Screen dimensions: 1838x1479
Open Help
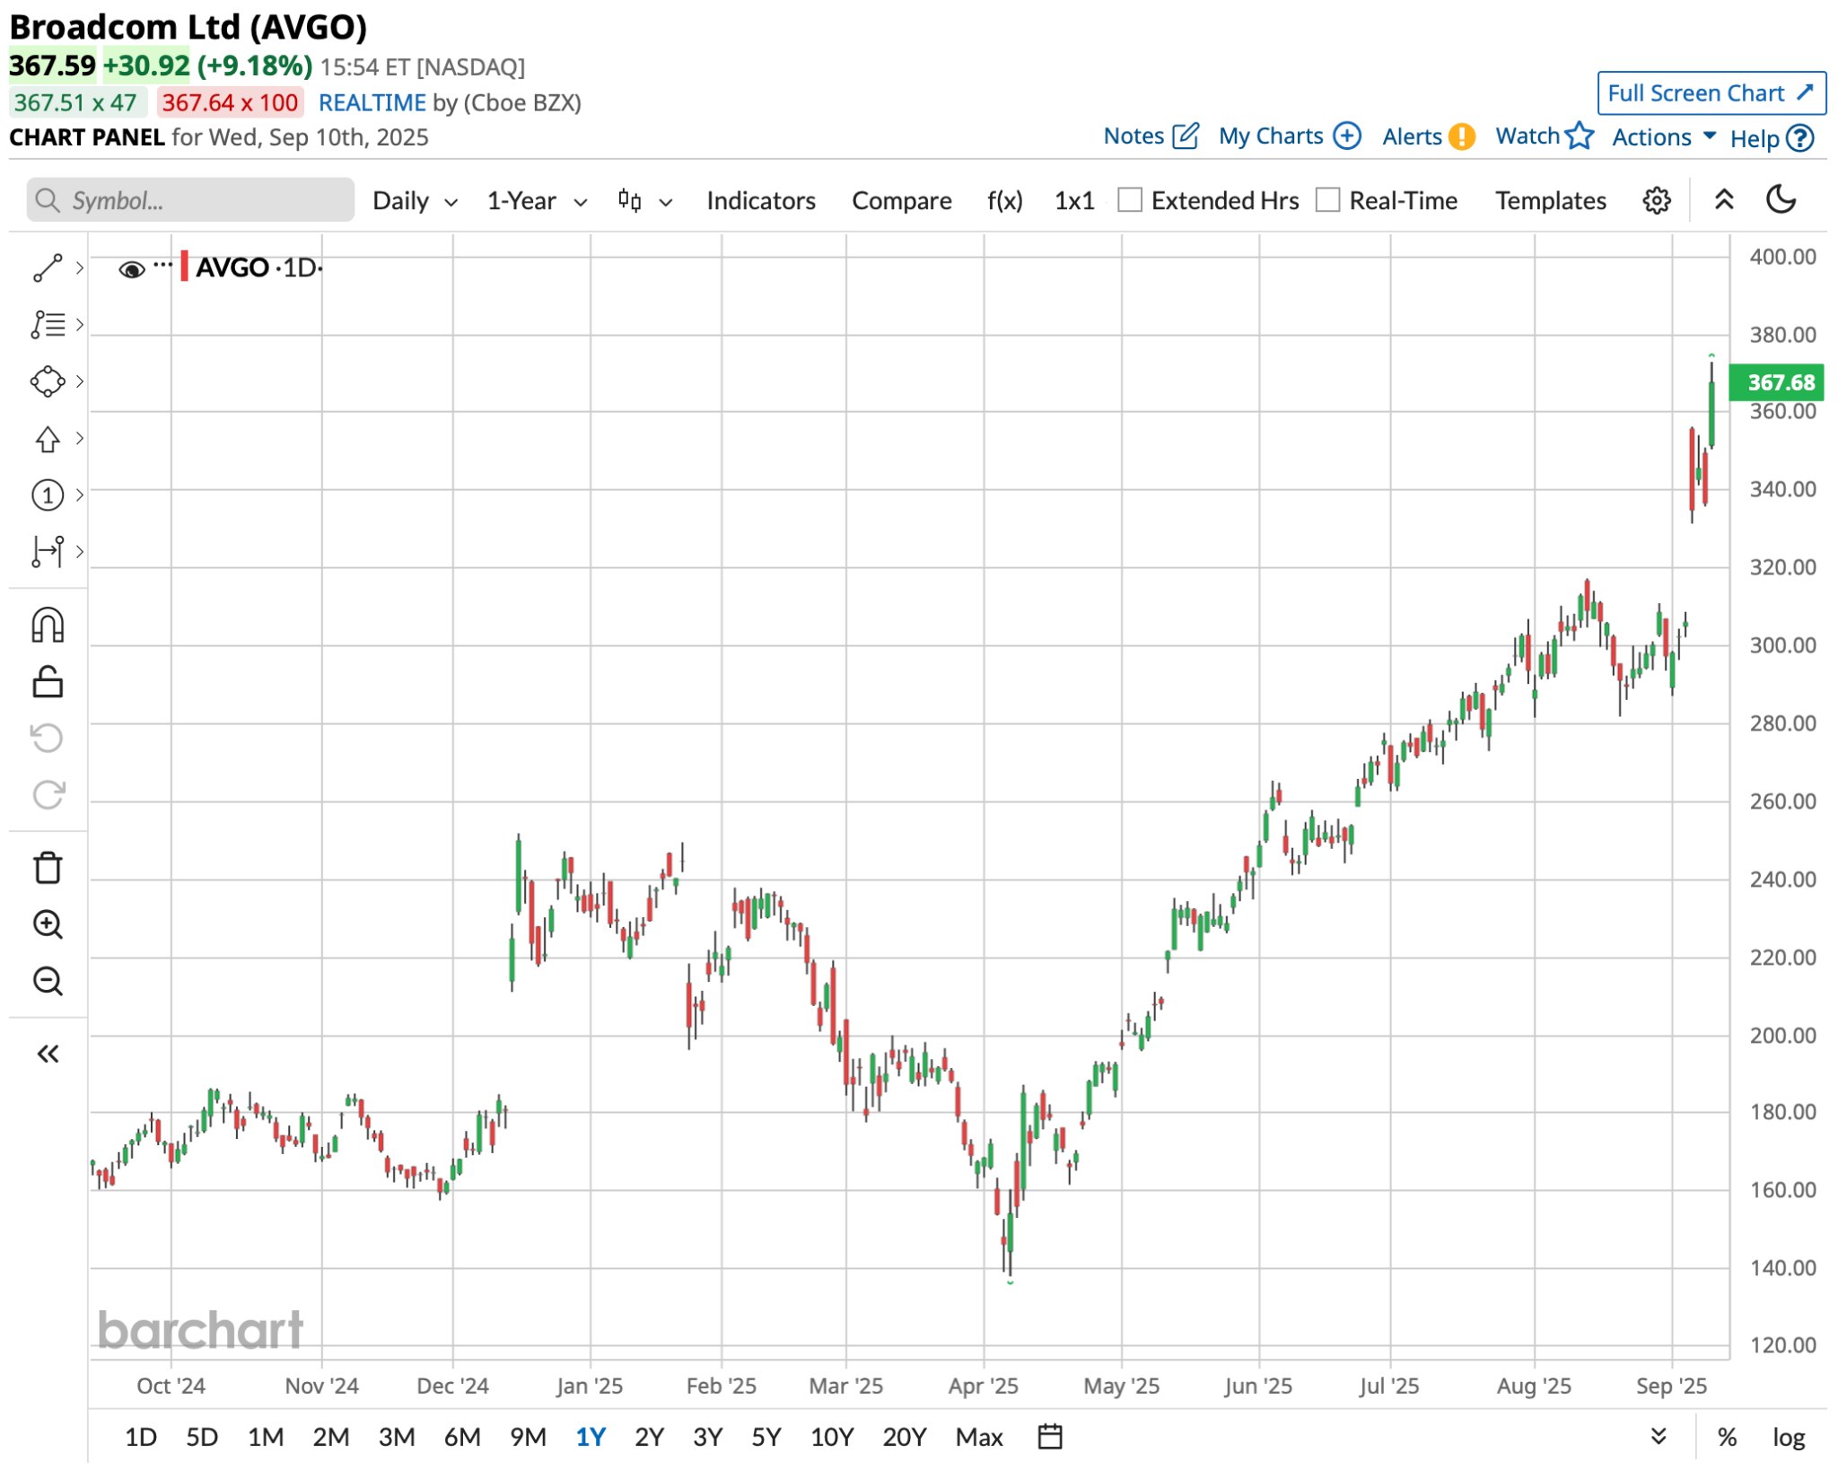click(1772, 138)
